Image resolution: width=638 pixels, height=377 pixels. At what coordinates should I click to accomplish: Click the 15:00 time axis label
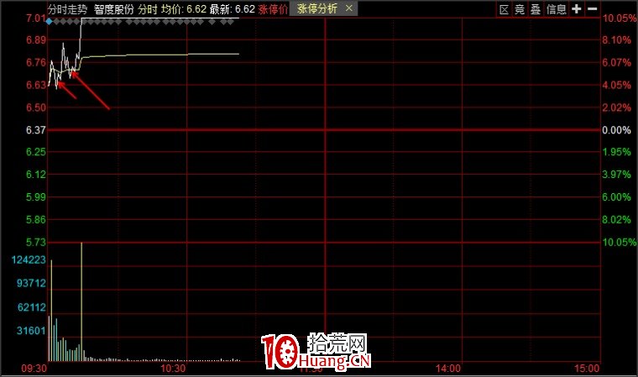pyautogui.click(x=587, y=369)
